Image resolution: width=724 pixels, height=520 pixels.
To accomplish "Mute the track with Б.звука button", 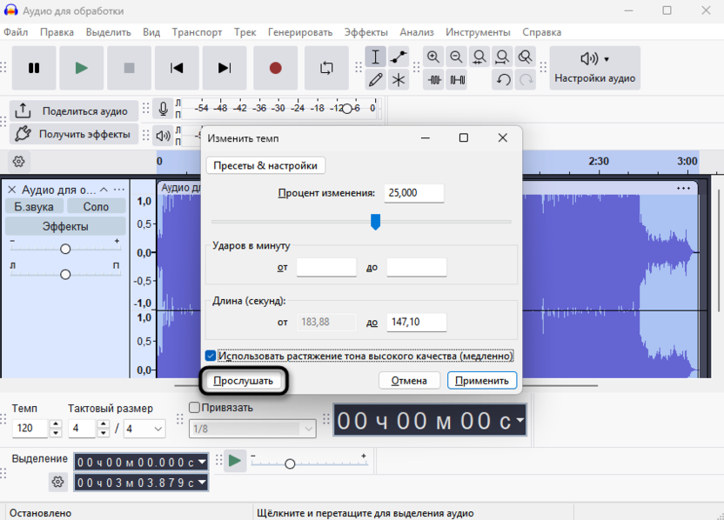I will click(x=34, y=206).
